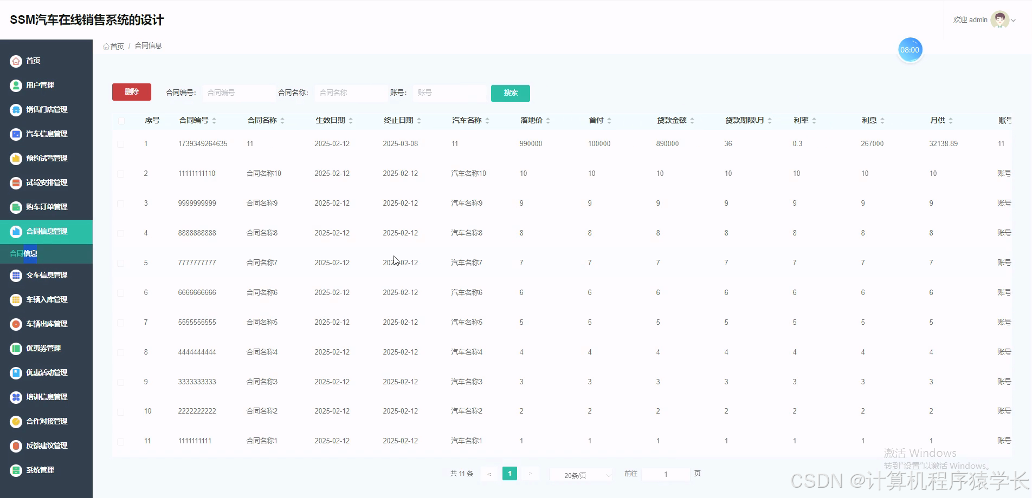This screenshot has height=498, width=1032.
Task: Click the previous page arrow
Action: click(x=489, y=474)
